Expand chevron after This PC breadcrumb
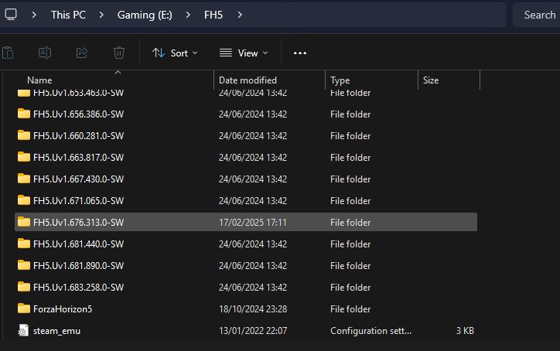 101,15
